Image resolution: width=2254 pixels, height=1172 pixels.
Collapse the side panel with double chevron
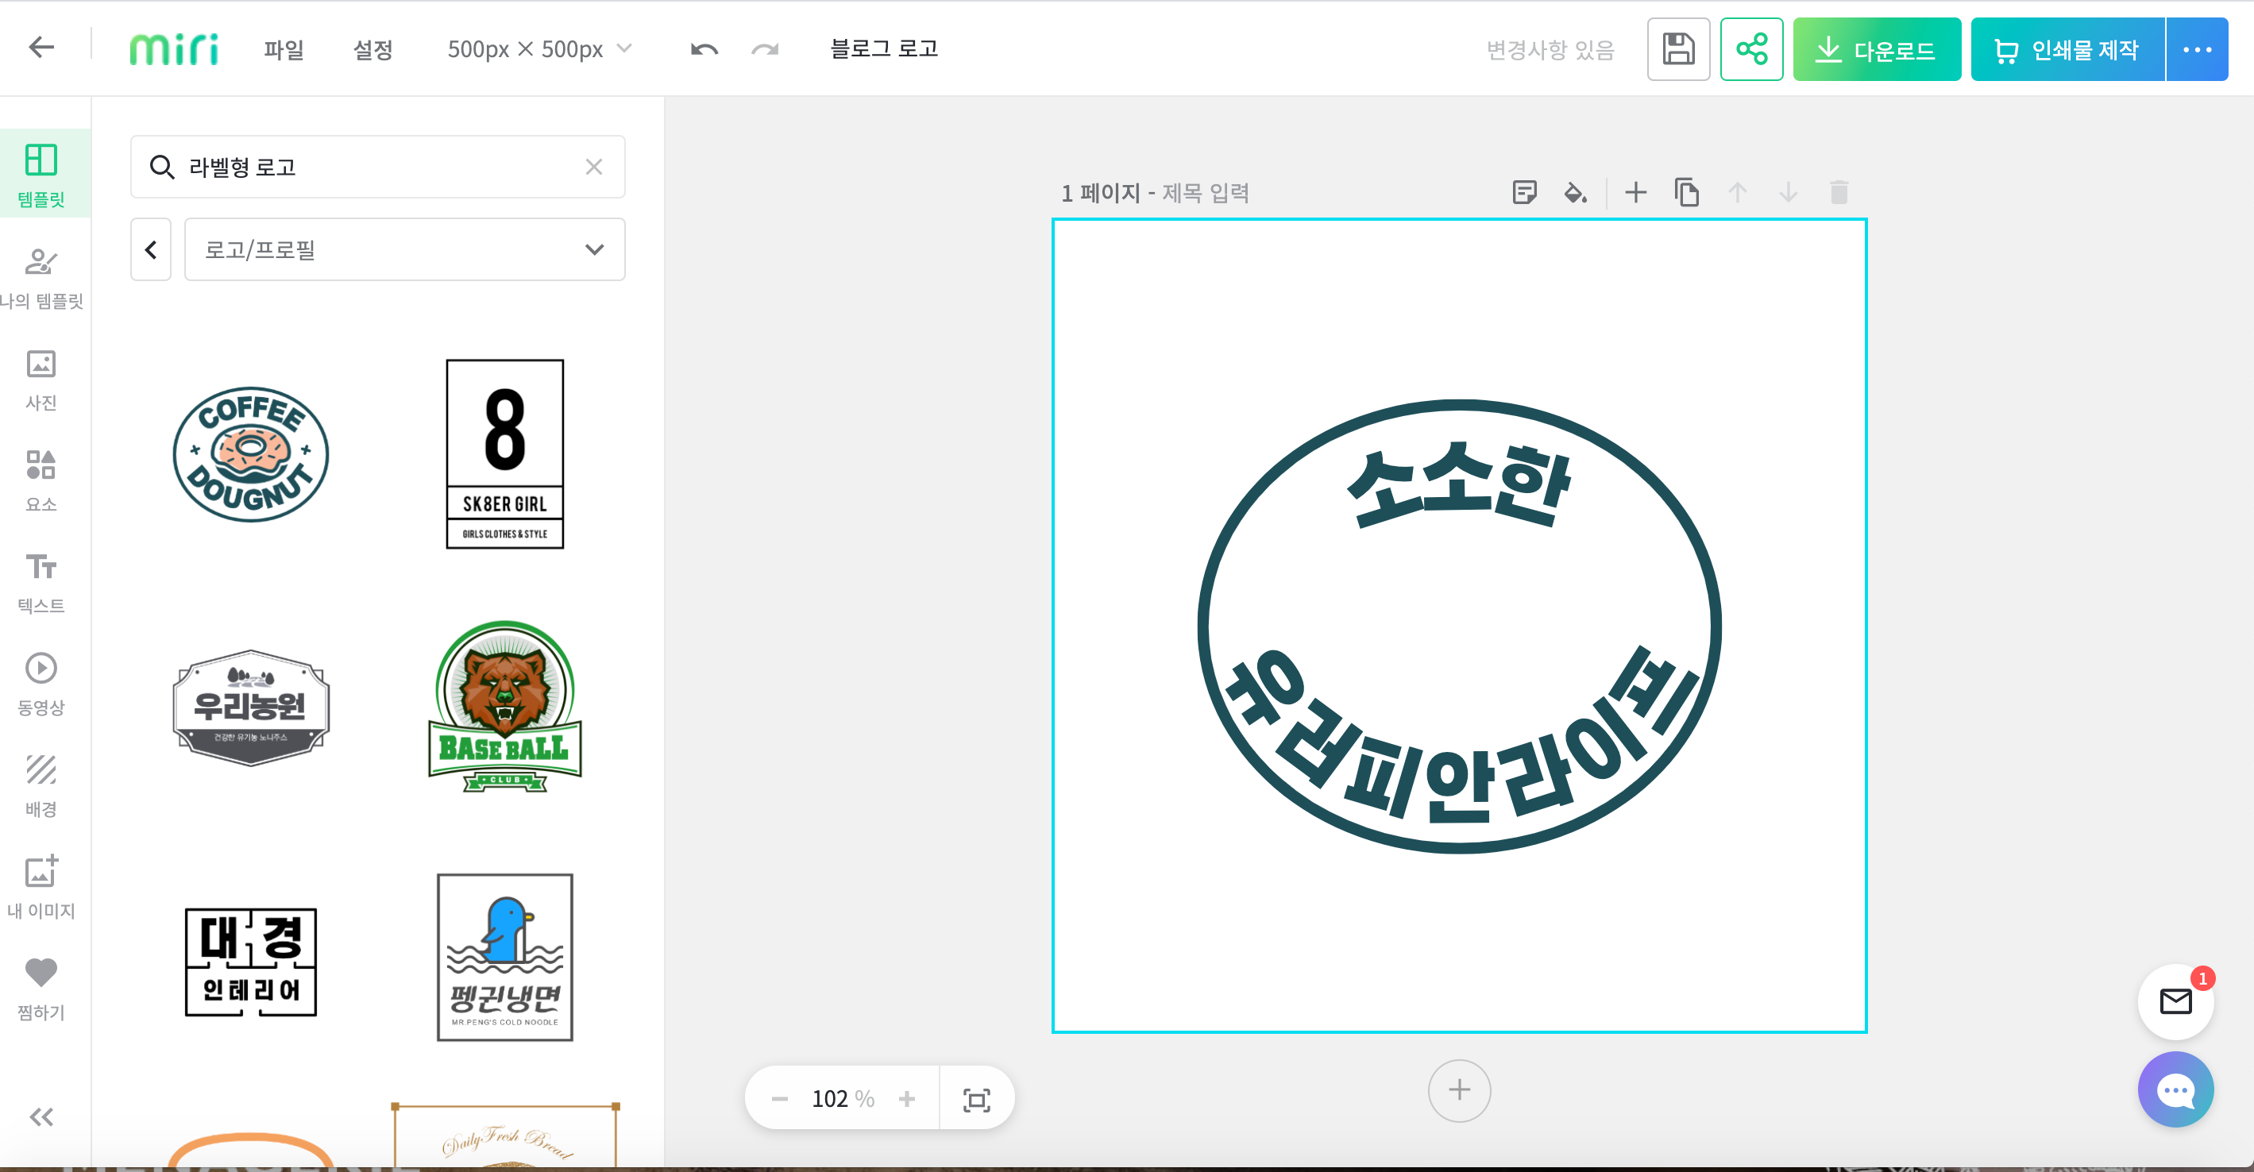click(41, 1117)
